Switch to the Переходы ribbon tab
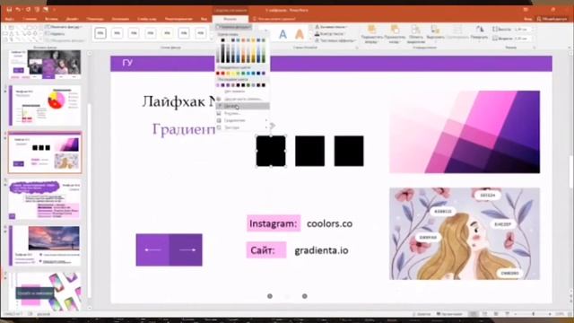The image size is (574, 323). click(95, 19)
